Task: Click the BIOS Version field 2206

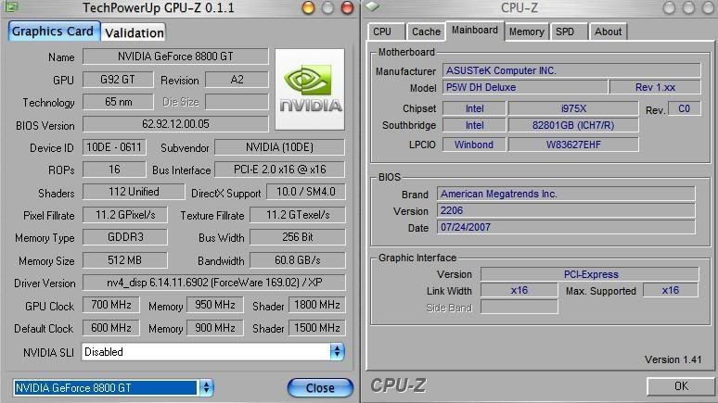Action: coord(566,210)
